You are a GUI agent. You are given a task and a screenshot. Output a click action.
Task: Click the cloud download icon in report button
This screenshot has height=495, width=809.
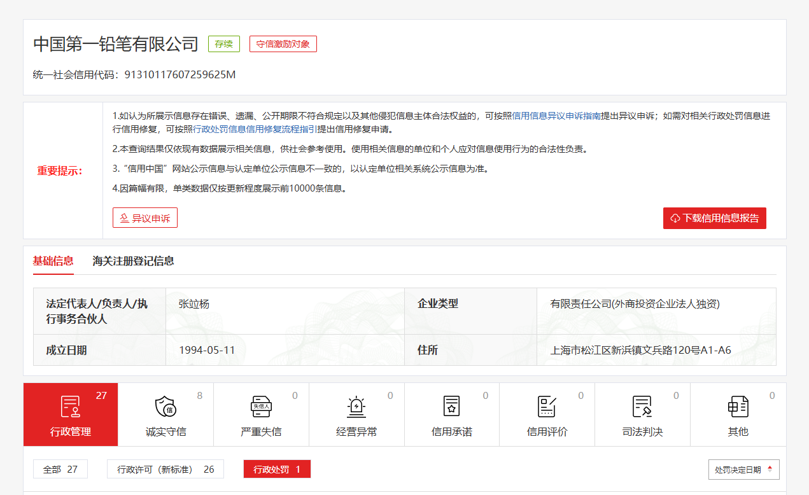click(675, 218)
